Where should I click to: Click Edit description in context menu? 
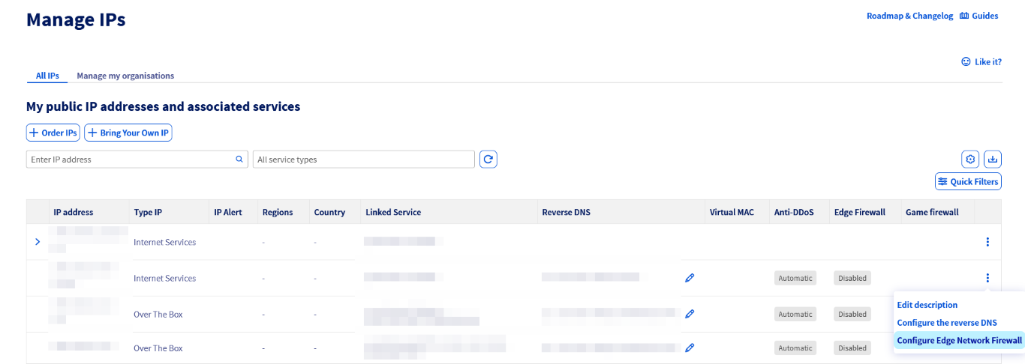(927, 305)
